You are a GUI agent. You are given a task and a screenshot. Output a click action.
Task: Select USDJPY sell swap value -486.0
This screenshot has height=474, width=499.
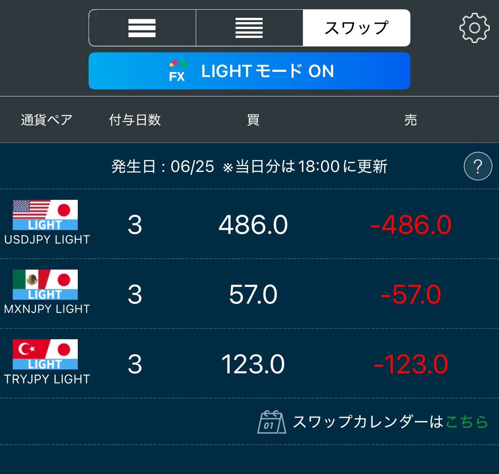(410, 225)
